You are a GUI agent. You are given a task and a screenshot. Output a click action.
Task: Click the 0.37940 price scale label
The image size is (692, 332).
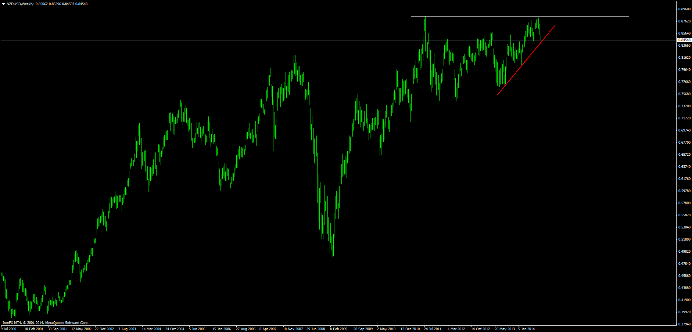tap(684, 324)
